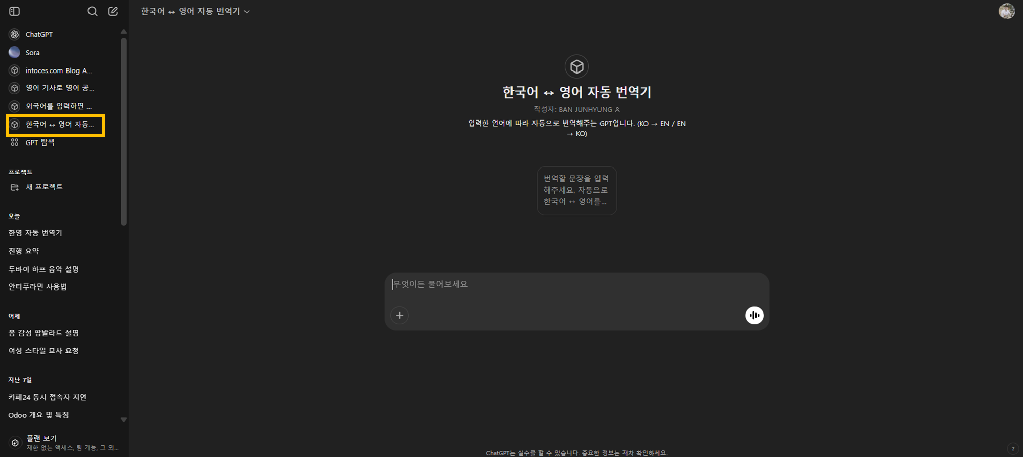The height and width of the screenshot is (457, 1023).
Task: Click the 플랜 보기 plan icon
Action: tap(15, 443)
